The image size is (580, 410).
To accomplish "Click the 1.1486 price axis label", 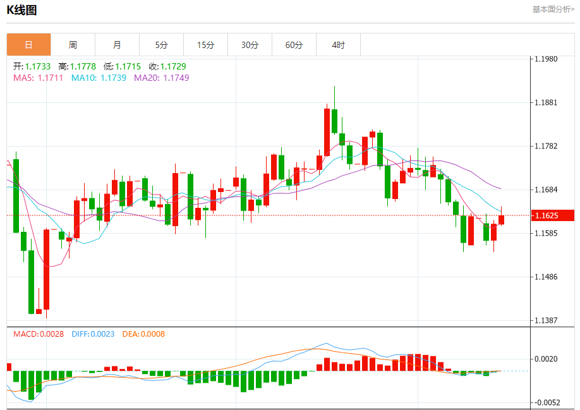I will pos(546,277).
